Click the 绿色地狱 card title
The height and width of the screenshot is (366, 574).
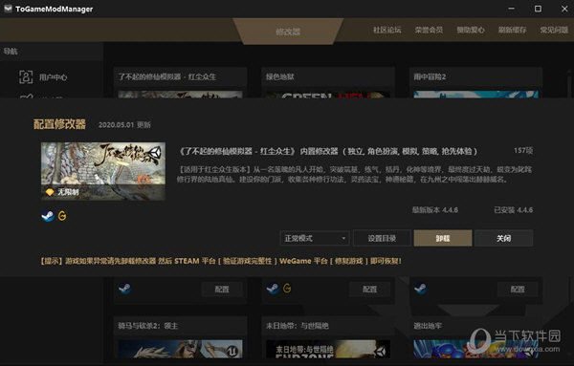[x=280, y=76]
